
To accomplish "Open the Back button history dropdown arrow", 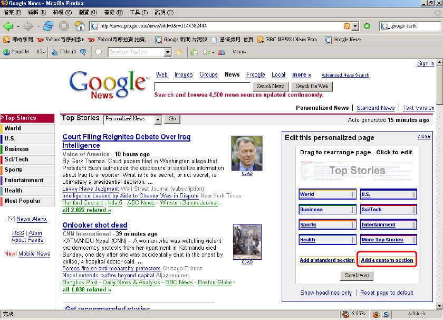I will 18,26.
